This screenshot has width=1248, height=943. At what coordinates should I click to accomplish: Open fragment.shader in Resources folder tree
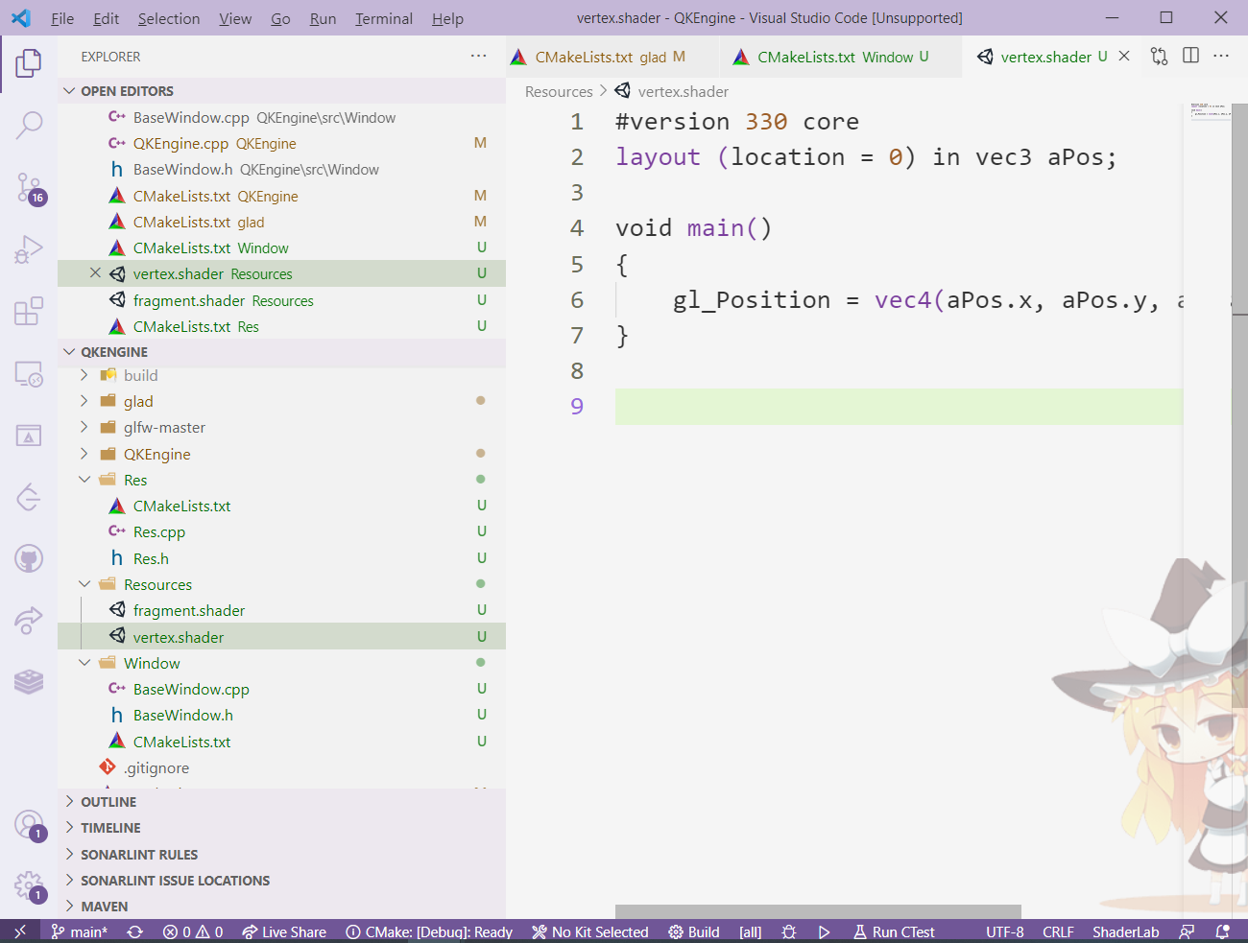pyautogui.click(x=281, y=610)
